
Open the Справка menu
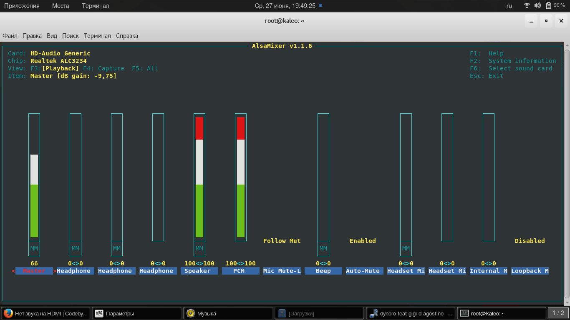coord(127,36)
